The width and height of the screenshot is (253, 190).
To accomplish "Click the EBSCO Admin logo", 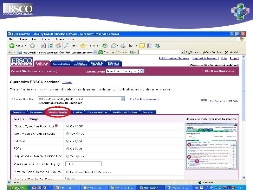I will 22,61.
